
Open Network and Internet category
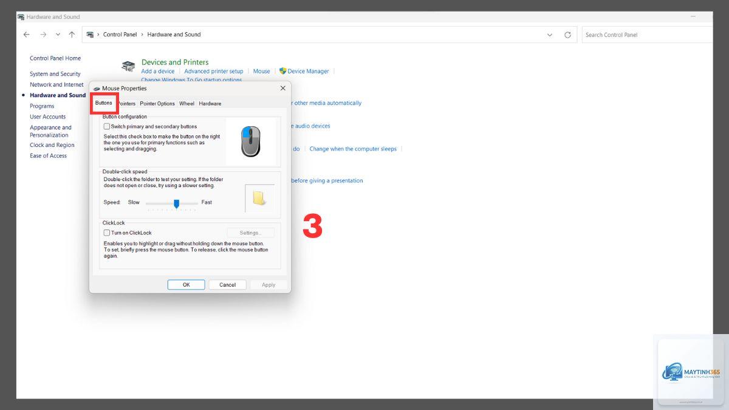click(x=56, y=85)
